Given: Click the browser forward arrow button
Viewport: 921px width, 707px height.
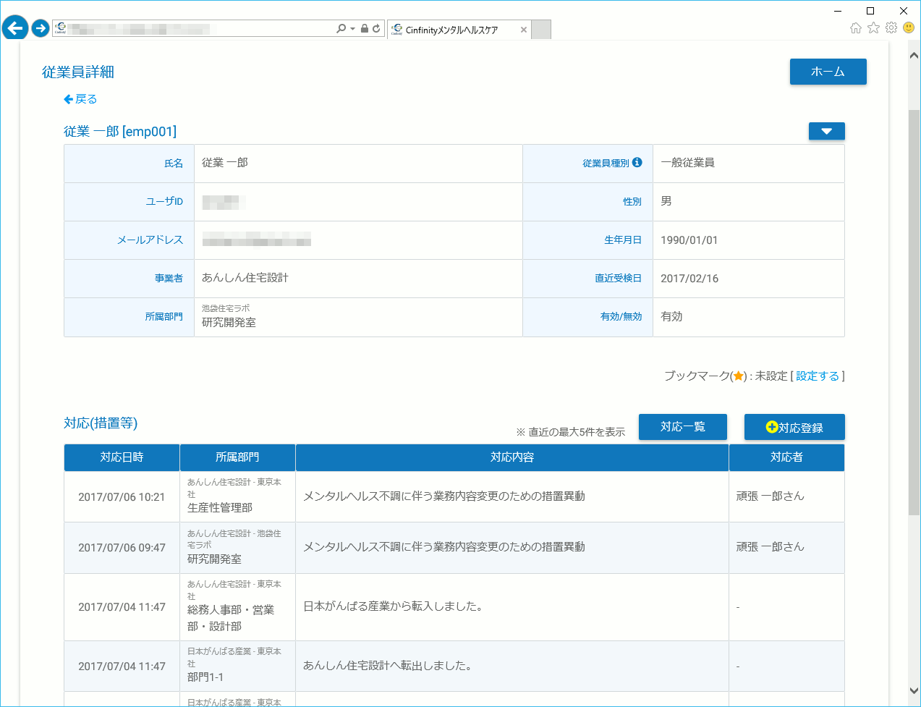Looking at the screenshot, I should pyautogui.click(x=41, y=28).
